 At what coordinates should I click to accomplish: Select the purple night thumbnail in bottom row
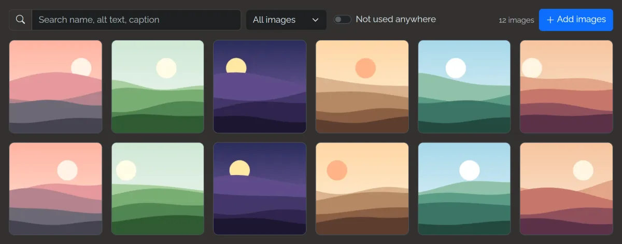tap(260, 189)
